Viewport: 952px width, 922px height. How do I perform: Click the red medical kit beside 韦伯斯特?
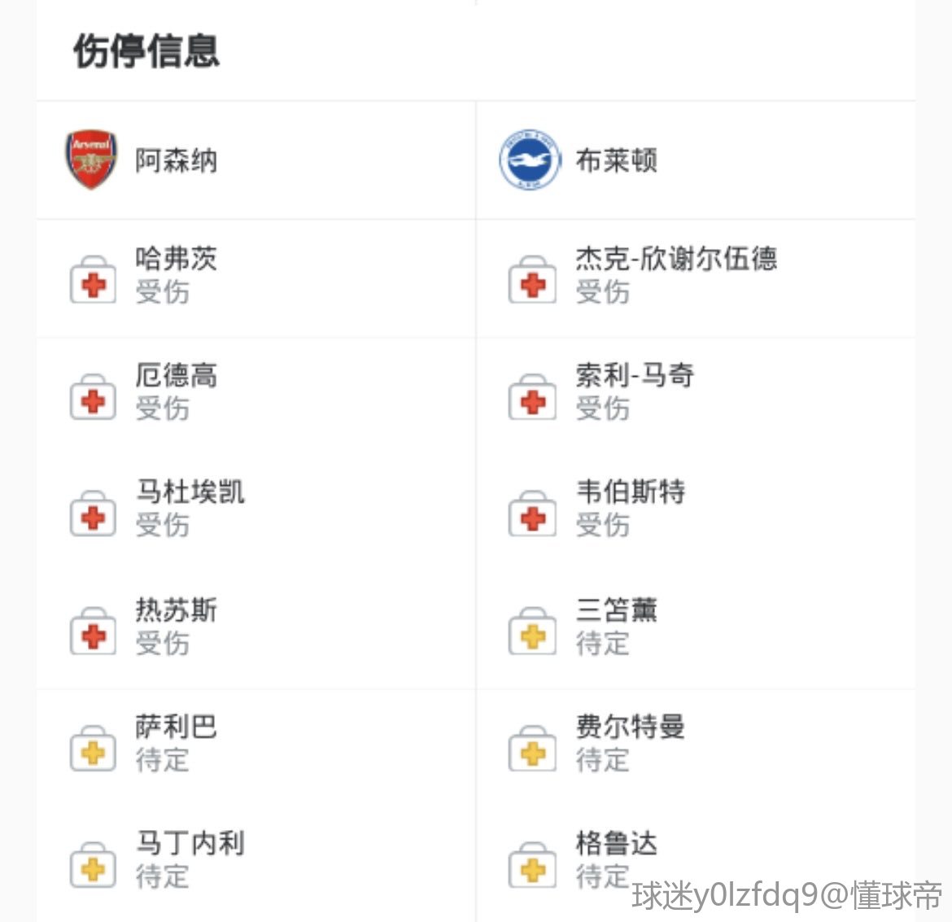[x=532, y=514]
